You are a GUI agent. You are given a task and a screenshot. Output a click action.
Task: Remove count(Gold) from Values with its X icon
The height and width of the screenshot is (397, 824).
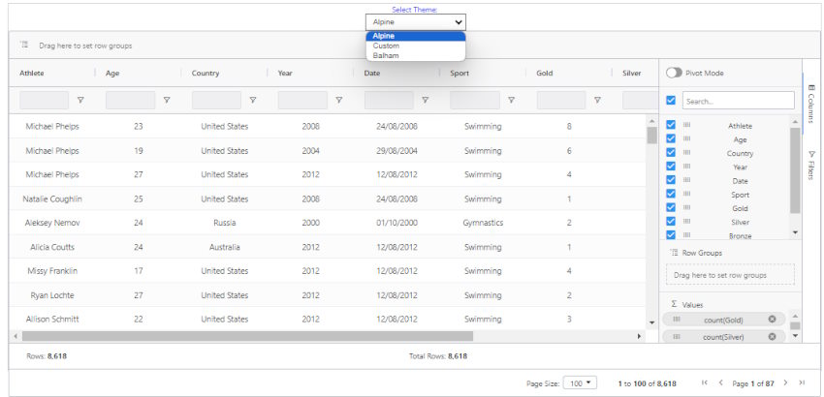pyautogui.click(x=772, y=320)
